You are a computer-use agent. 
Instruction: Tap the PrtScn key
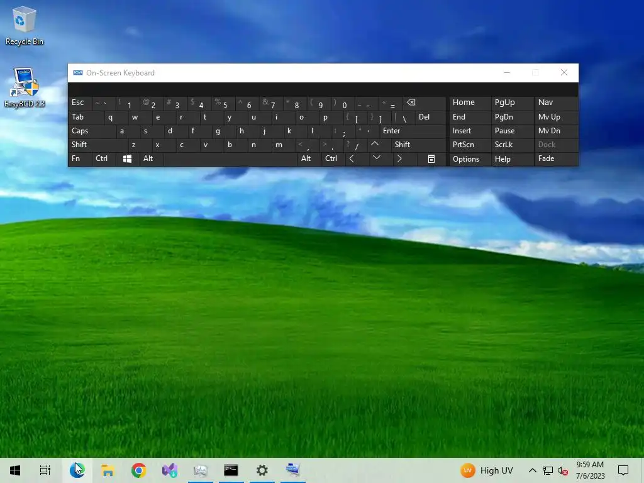[x=470, y=145]
